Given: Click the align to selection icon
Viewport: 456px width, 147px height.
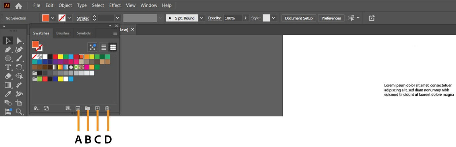Looking at the screenshot, I should click(x=352, y=18).
